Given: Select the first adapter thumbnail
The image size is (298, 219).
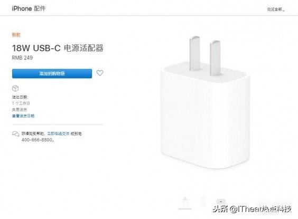Looking at the screenshot, I should 185,202.
